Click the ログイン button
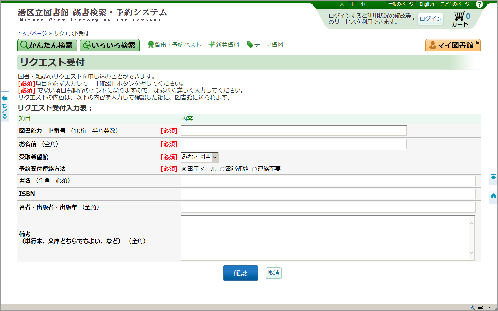 (x=431, y=19)
